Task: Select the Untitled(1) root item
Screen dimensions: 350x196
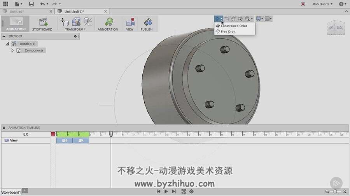Action: (x=28, y=44)
